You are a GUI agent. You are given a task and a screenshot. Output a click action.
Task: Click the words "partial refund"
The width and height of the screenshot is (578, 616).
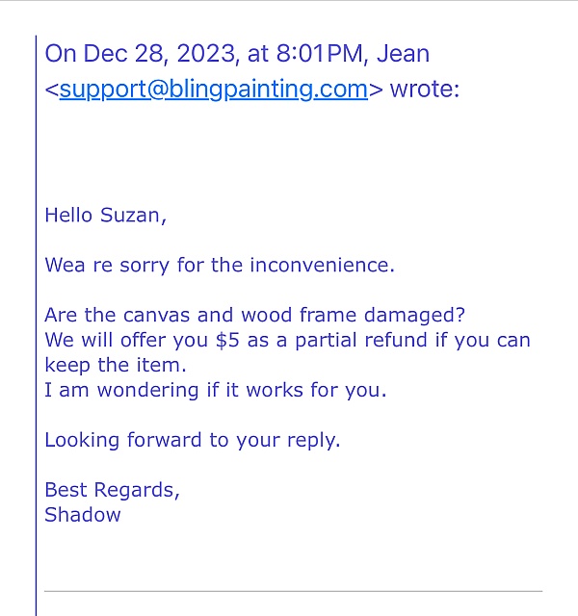coord(361,340)
